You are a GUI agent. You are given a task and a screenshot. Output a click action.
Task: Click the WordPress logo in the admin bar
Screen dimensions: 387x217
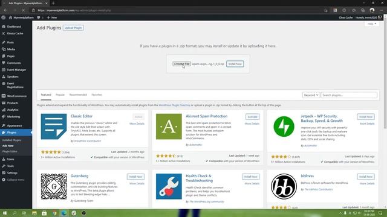point(4,17)
